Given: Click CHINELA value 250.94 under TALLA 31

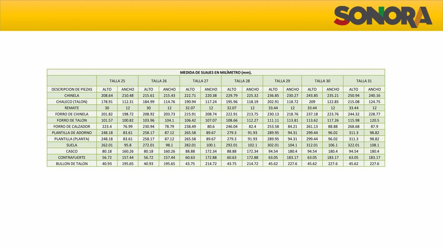Looking at the screenshot, I should tap(353, 96).
